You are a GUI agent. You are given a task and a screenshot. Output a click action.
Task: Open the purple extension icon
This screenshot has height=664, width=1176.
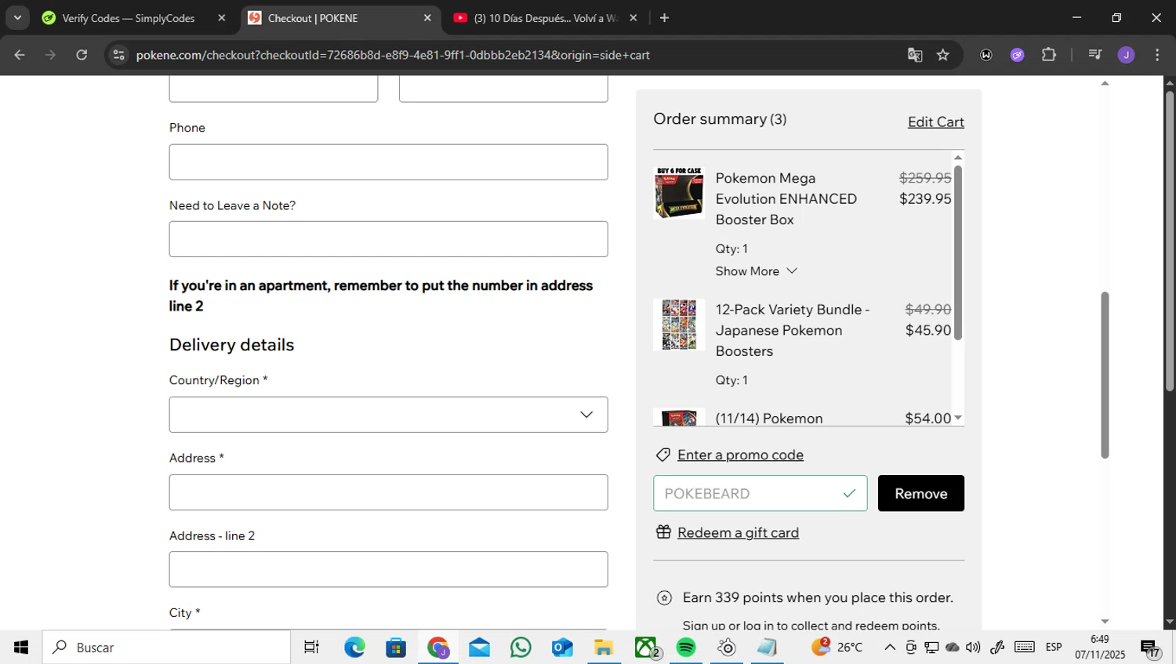pos(1018,55)
